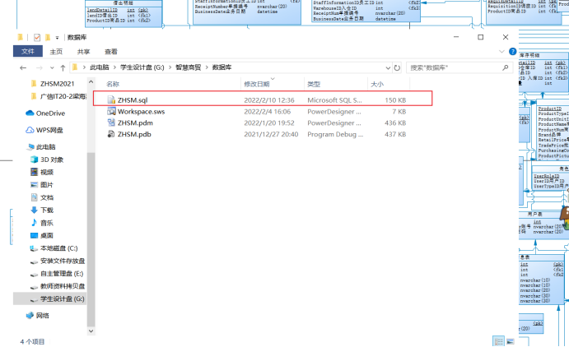Click 数据库 in the address breadcrumb
Screen dimensions: 569x347
pos(222,67)
